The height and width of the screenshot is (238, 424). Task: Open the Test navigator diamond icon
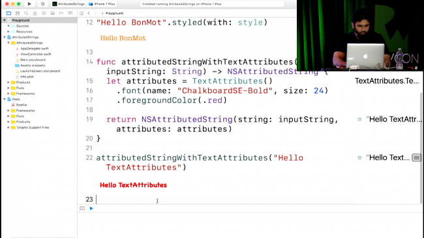[x=44, y=13]
